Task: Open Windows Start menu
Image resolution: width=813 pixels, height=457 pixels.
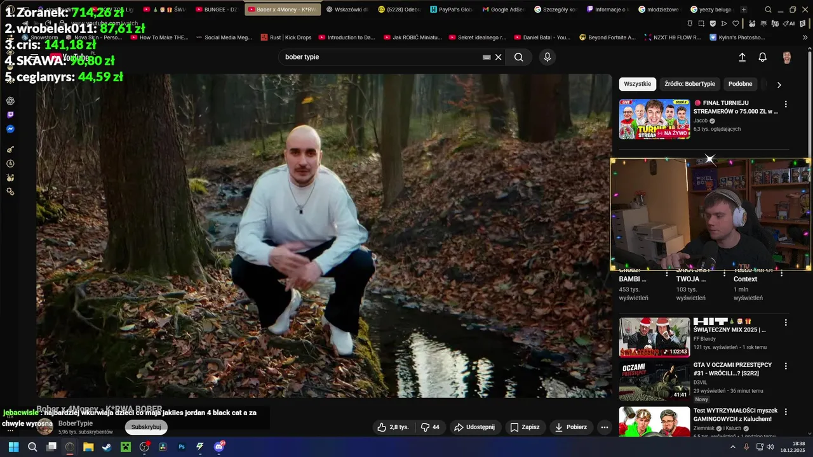Action: (13, 447)
